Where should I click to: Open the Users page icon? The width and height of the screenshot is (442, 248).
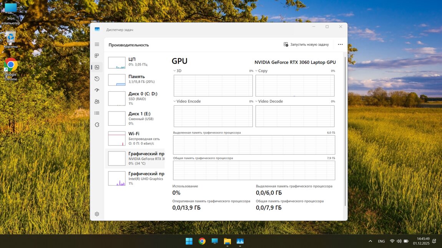[97, 102]
